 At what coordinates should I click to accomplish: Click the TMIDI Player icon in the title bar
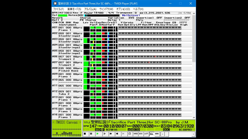coord(55,3)
